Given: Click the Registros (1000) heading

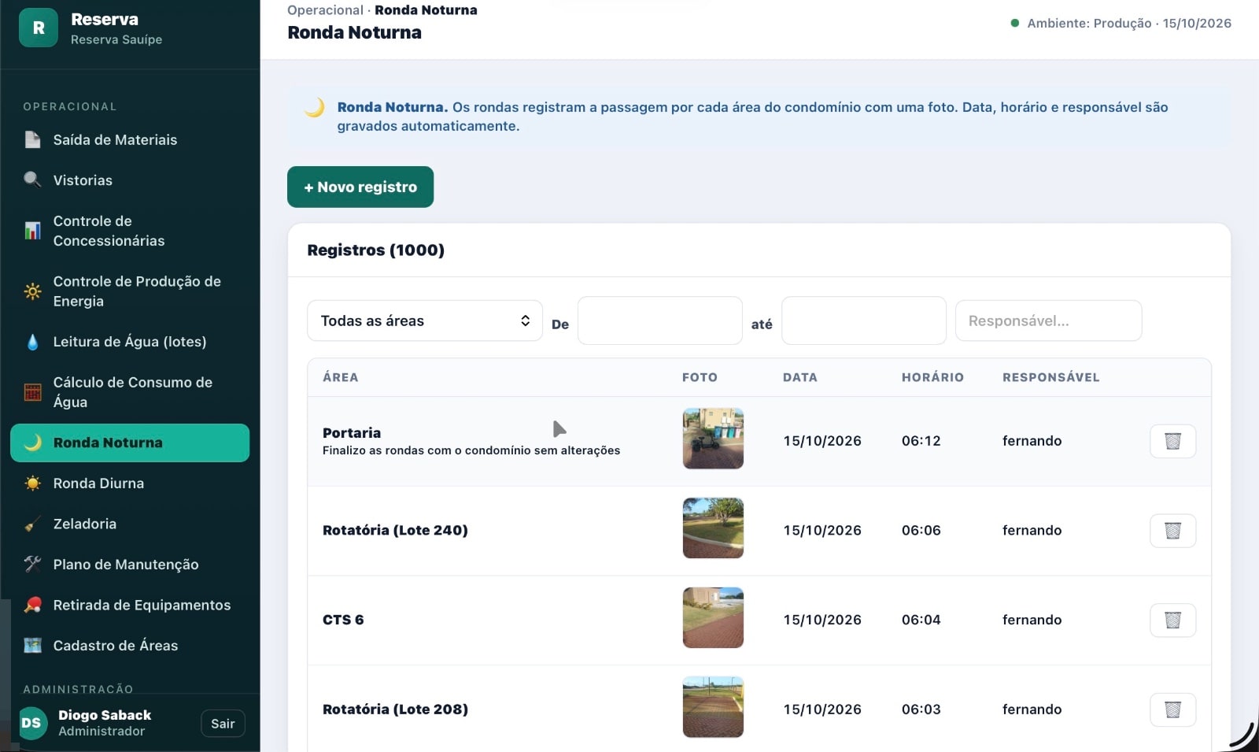Looking at the screenshot, I should [375, 250].
